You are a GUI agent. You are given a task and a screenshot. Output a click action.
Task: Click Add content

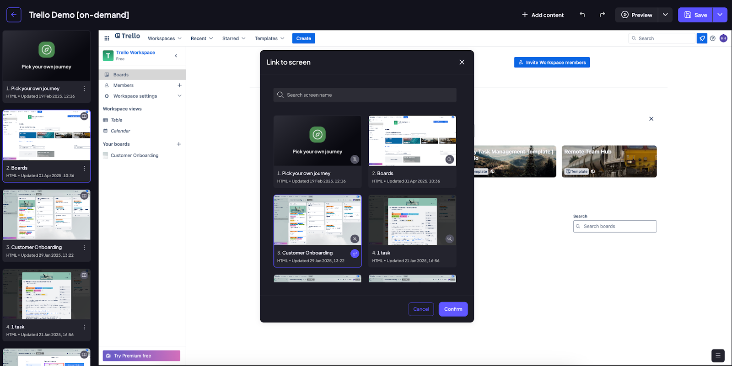(x=543, y=15)
